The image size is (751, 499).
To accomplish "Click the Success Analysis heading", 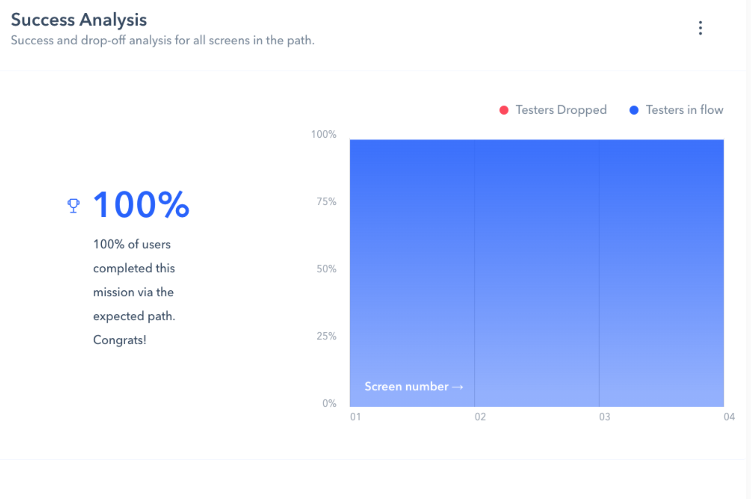I will coord(79,20).
